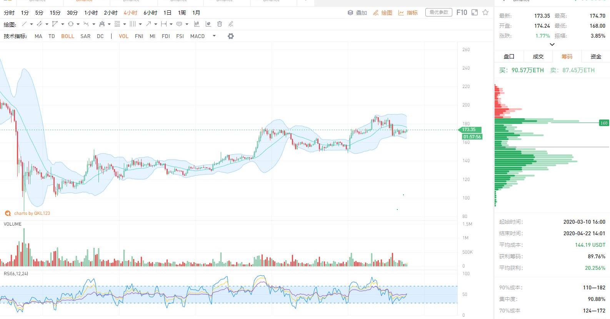
Task: Click the 最优参数 button
Action: coord(439,13)
